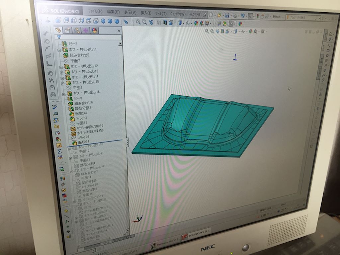Select the スケッチ26 sketch
The height and width of the screenshot is (255, 340).
point(80,137)
